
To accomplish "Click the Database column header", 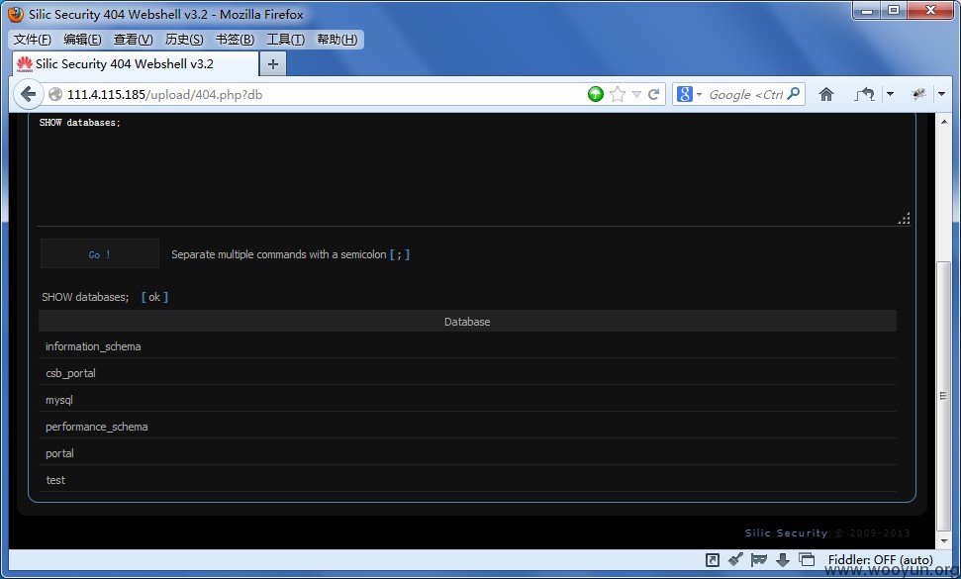I will (x=467, y=321).
